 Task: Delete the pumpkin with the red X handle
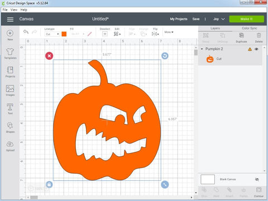(x=49, y=56)
